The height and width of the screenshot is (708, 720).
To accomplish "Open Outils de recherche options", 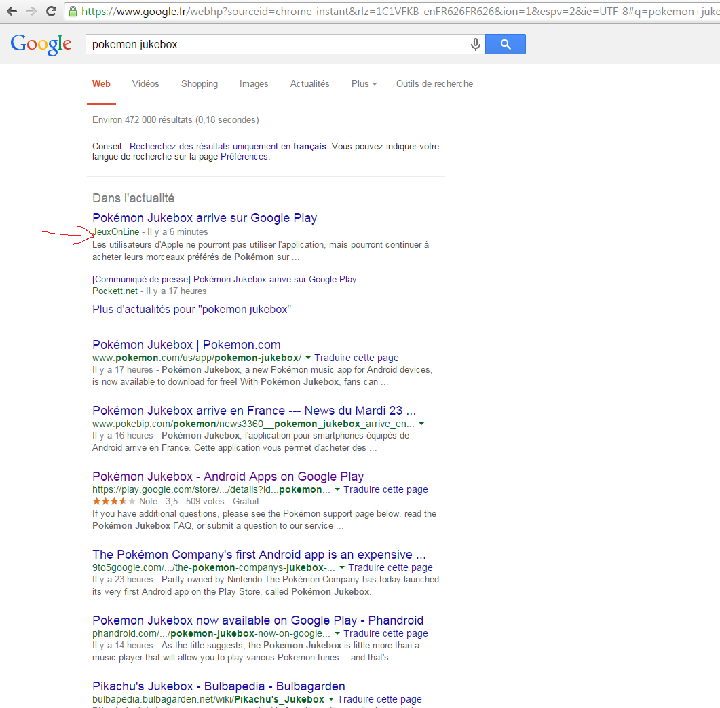I will point(435,84).
